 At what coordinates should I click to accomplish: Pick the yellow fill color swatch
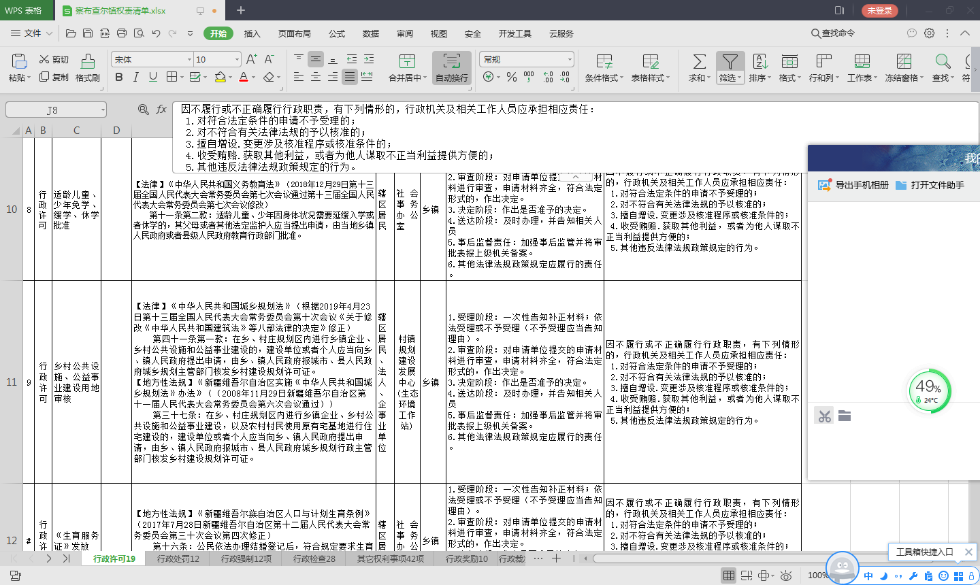point(220,78)
